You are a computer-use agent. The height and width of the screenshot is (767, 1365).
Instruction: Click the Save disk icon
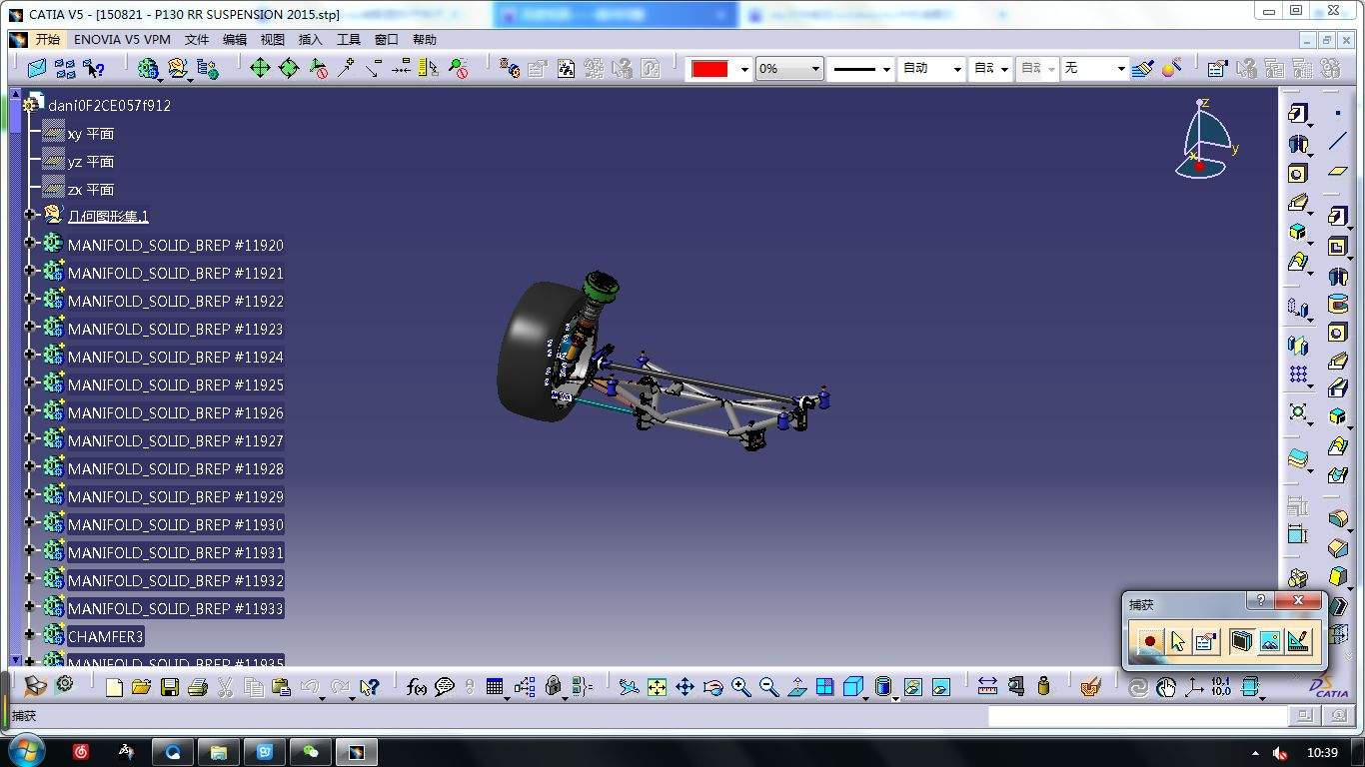170,687
